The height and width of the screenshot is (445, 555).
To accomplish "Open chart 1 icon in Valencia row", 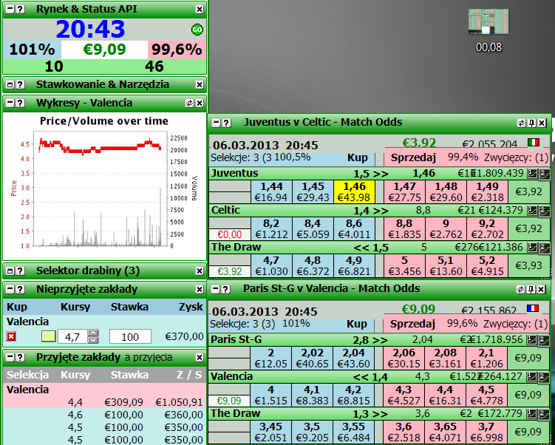I will click(531, 377).
